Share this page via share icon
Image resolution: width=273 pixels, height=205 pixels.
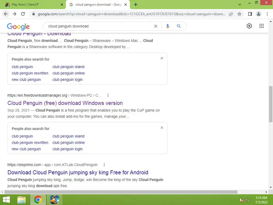(x=231, y=14)
